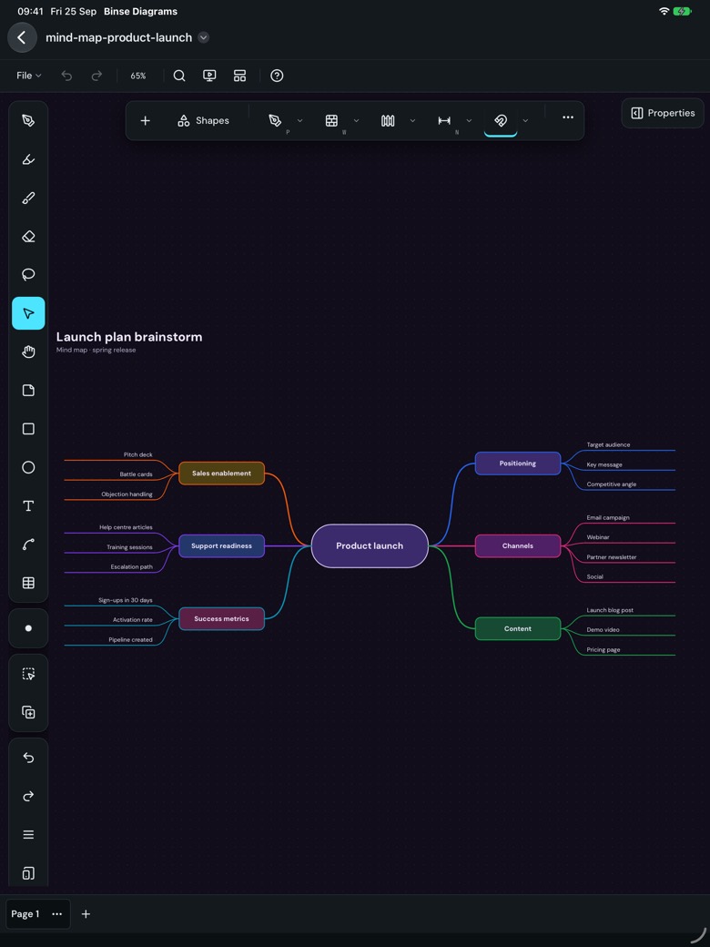The image size is (710, 947).
Task: Select the swimlane columns tool
Action: pyautogui.click(x=388, y=121)
